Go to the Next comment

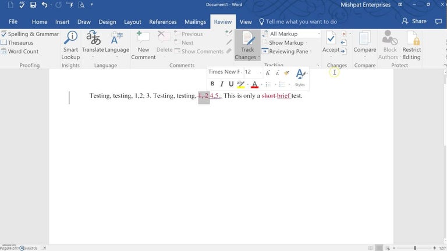tap(184, 42)
